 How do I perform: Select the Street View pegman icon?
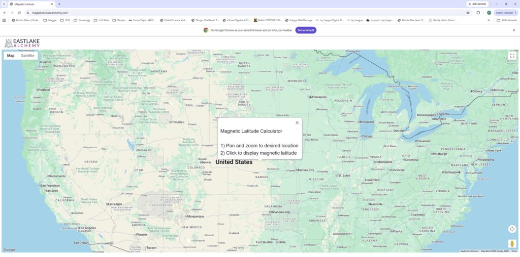[x=512, y=244]
